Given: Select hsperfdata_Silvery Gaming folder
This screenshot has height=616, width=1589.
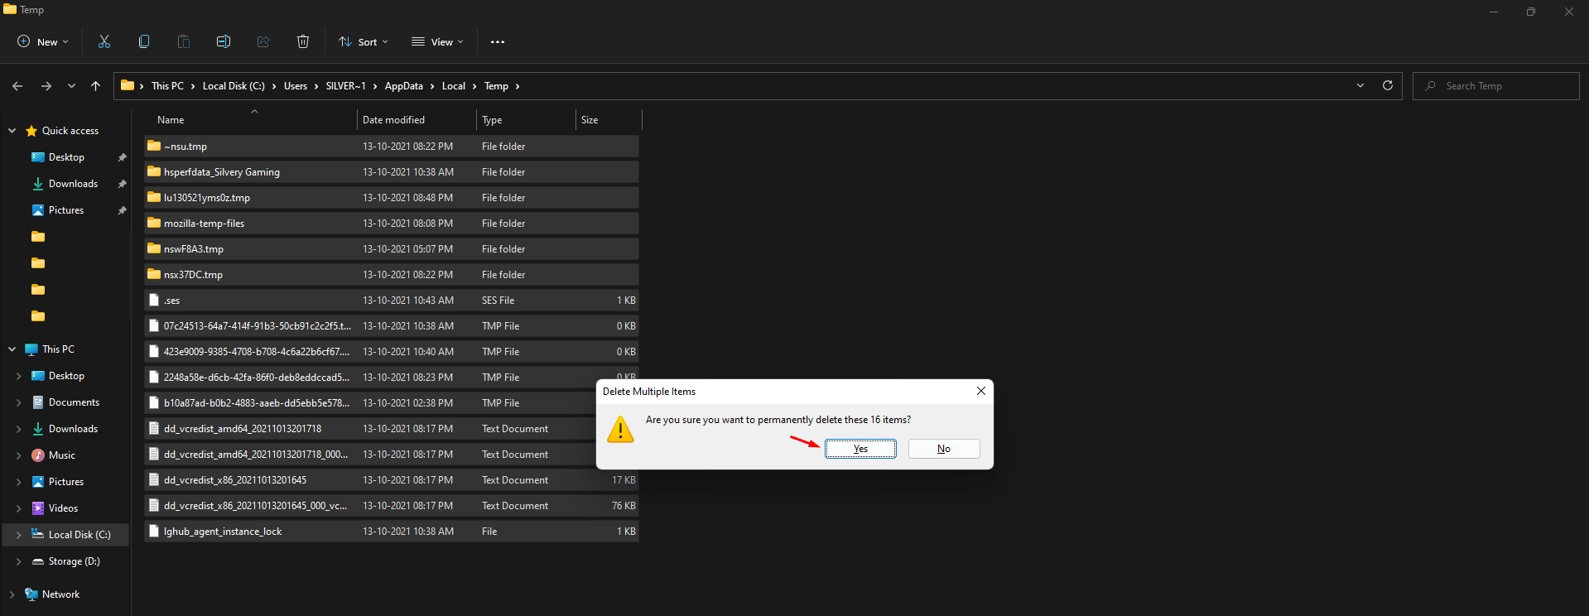Looking at the screenshot, I should pos(392,172).
